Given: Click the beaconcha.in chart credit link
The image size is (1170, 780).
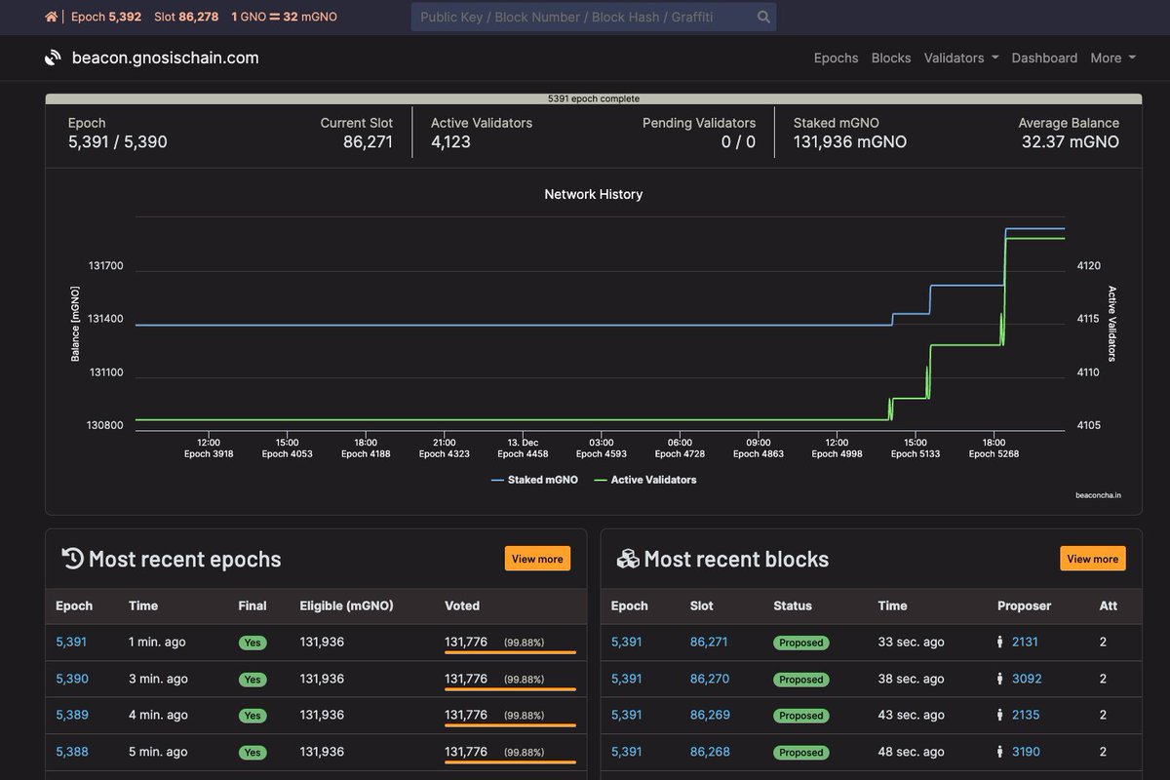Looking at the screenshot, I should (1098, 495).
